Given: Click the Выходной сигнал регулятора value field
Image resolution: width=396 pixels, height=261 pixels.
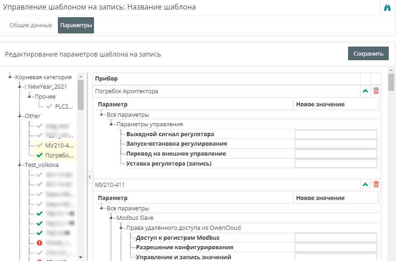Looking at the screenshot, I should (335, 134).
